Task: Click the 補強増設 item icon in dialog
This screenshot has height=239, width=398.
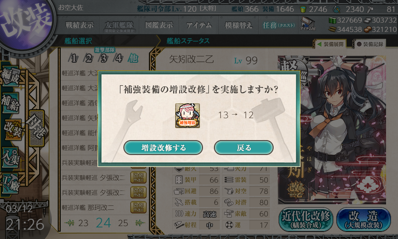Action: pos(187,116)
